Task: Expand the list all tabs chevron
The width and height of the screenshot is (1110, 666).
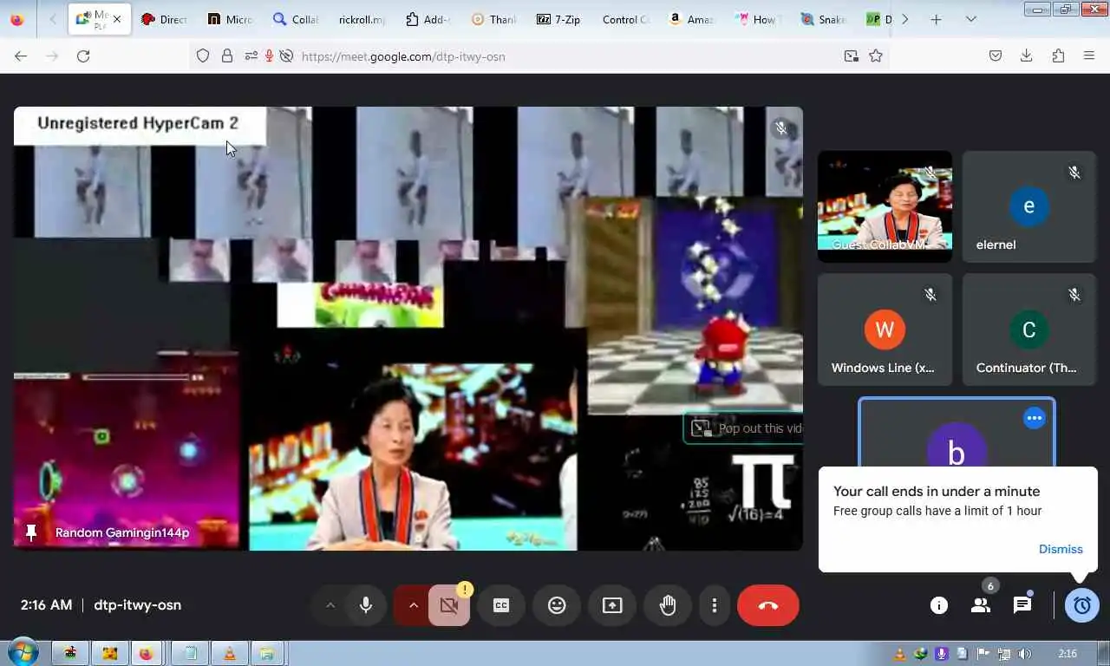Action: tap(971, 19)
